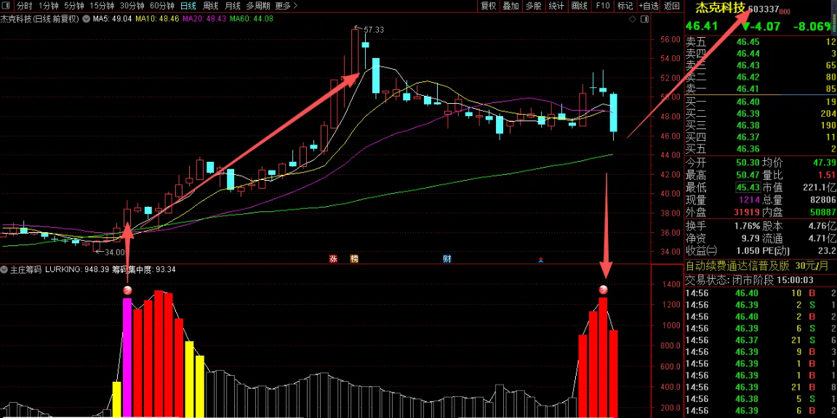837x418 pixels.
Task: Click the red '涨' event marker on chart
Action: (x=334, y=258)
